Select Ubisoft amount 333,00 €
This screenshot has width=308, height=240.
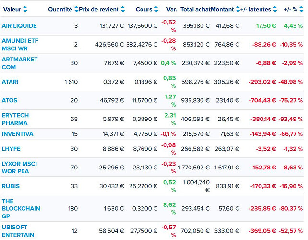226,231
